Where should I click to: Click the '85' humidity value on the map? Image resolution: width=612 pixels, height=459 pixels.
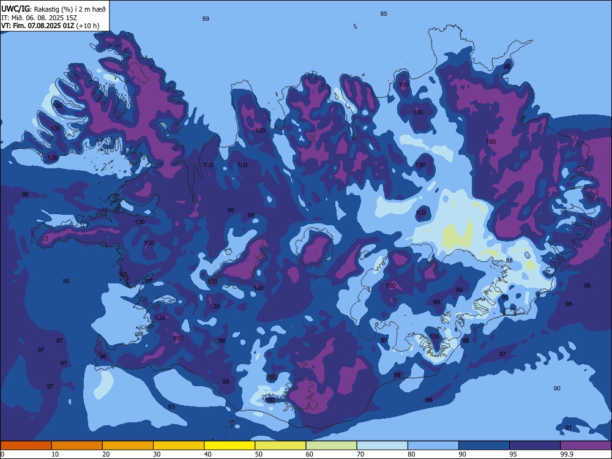pyautogui.click(x=384, y=13)
